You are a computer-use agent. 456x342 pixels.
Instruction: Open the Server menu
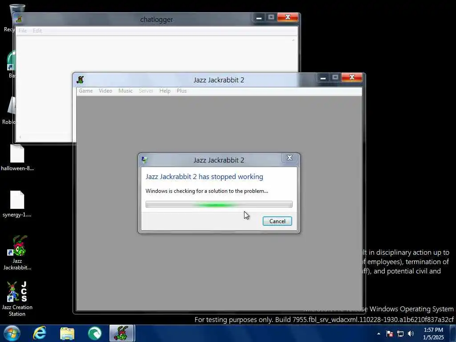coord(146,91)
